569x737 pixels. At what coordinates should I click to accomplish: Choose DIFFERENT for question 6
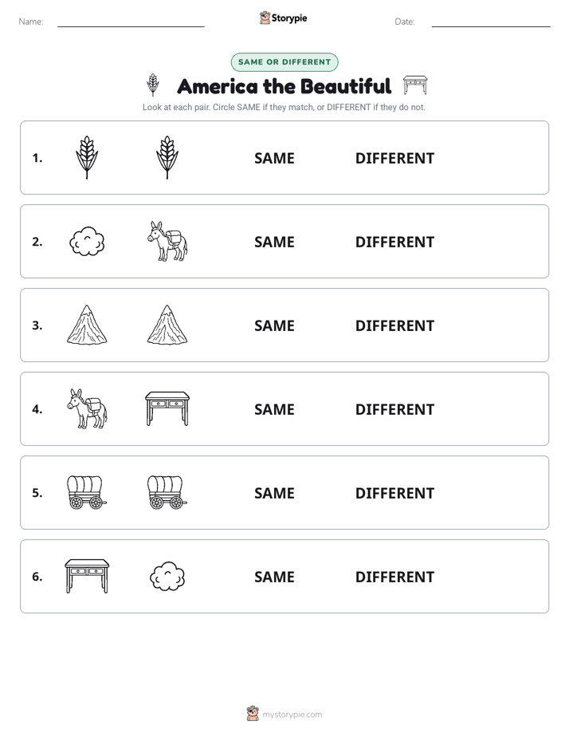(x=394, y=577)
